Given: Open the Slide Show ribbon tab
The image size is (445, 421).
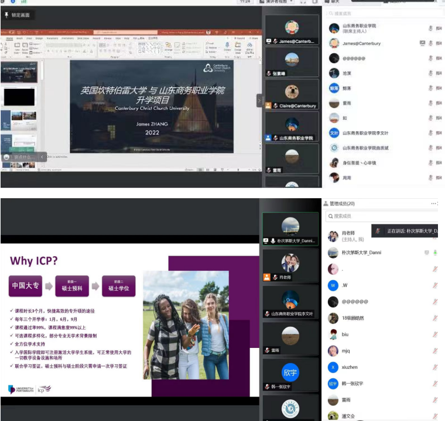Looking at the screenshot, I should tap(83, 38).
